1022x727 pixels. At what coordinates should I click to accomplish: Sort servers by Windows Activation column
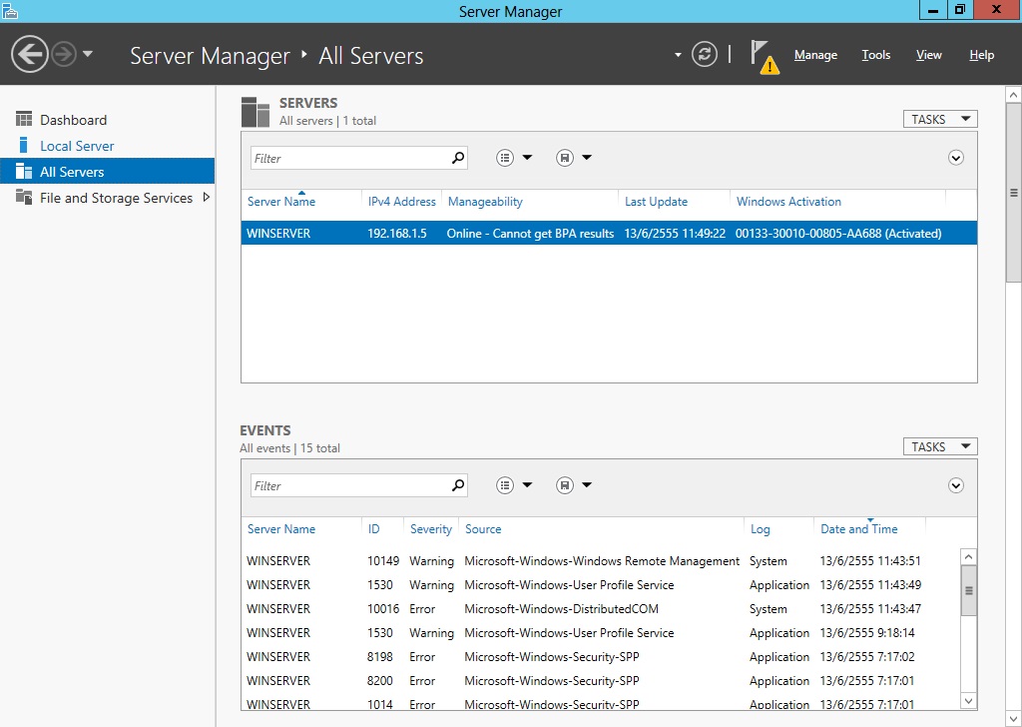tap(788, 202)
